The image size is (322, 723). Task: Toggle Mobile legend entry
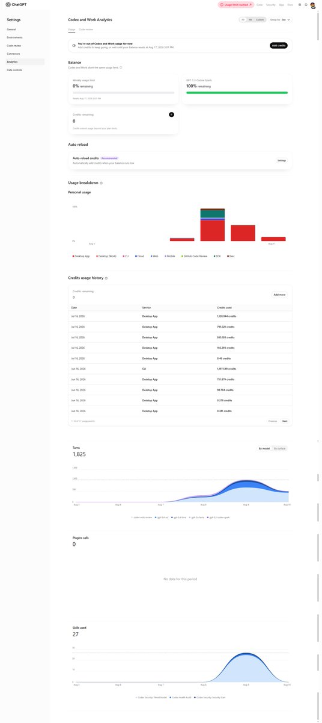coord(169,256)
